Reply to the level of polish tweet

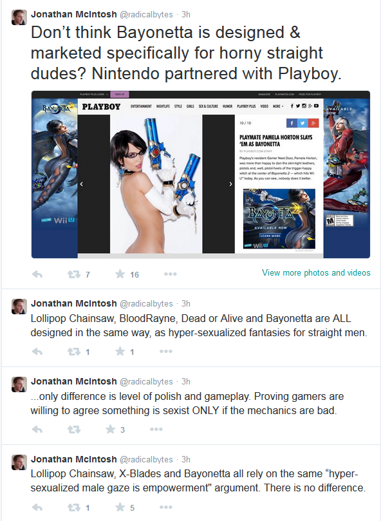(37, 430)
